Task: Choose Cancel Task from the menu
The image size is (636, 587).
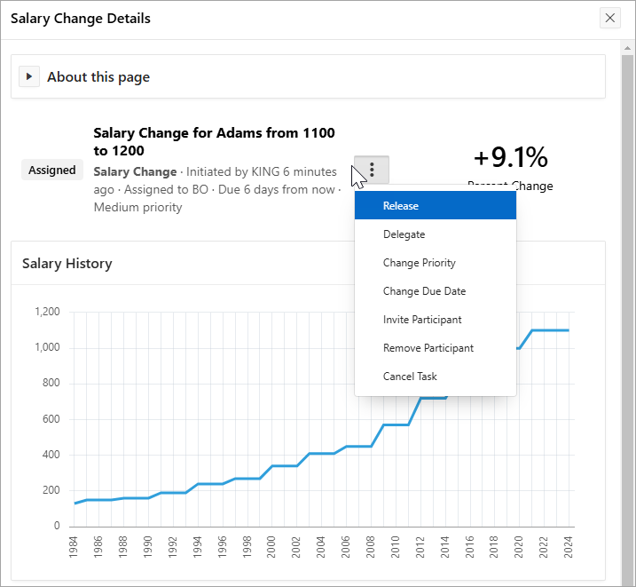Action: click(410, 377)
